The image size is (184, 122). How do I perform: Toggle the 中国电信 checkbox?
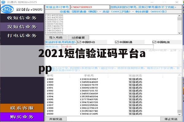tap(154, 42)
